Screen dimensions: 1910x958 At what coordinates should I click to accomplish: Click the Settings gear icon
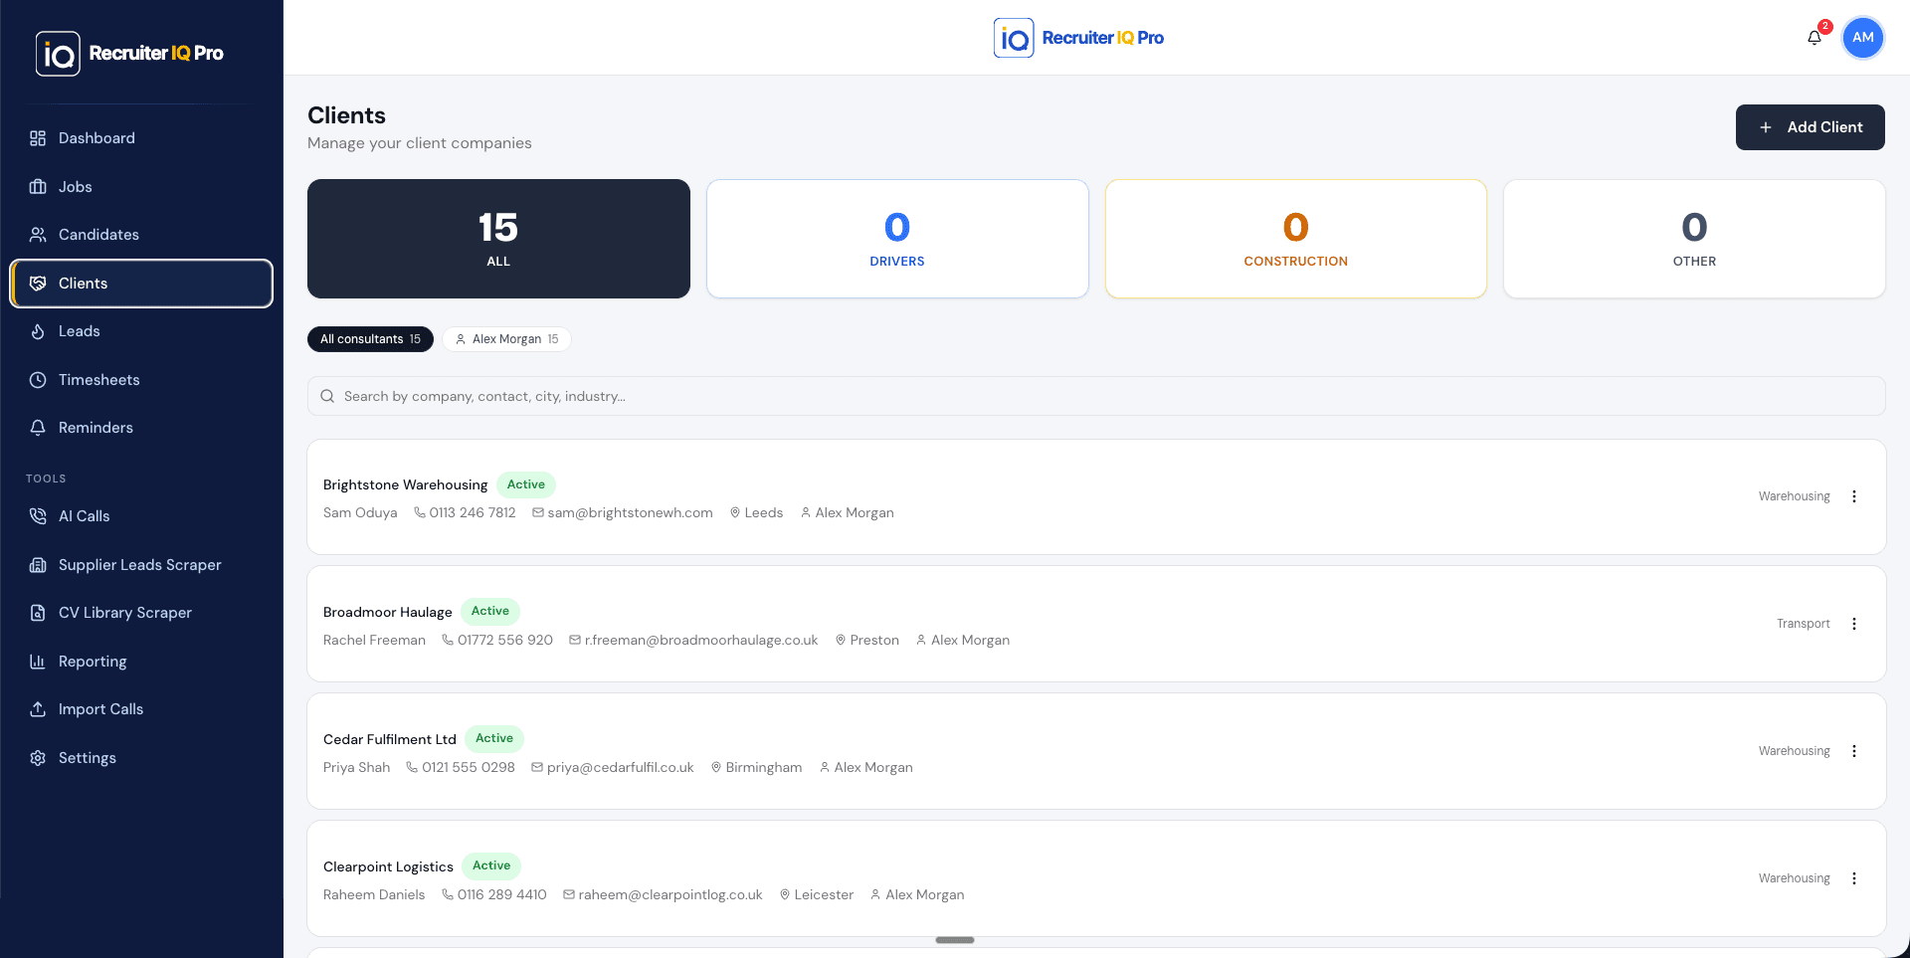click(x=38, y=758)
